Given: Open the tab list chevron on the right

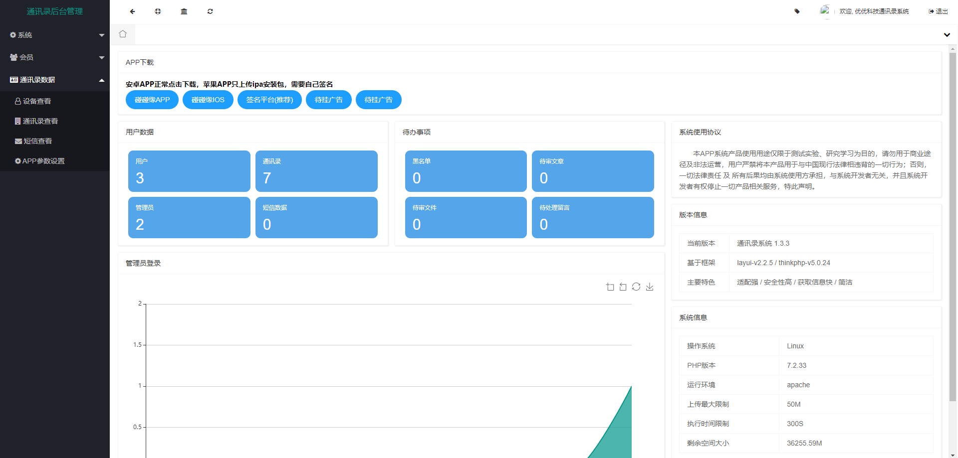Looking at the screenshot, I should pos(947,35).
